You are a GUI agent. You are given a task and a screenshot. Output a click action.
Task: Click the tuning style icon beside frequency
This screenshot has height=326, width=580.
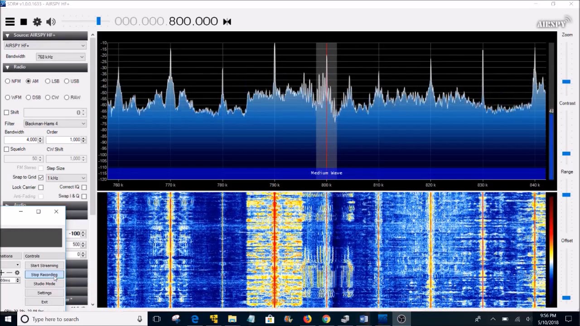[x=227, y=22]
